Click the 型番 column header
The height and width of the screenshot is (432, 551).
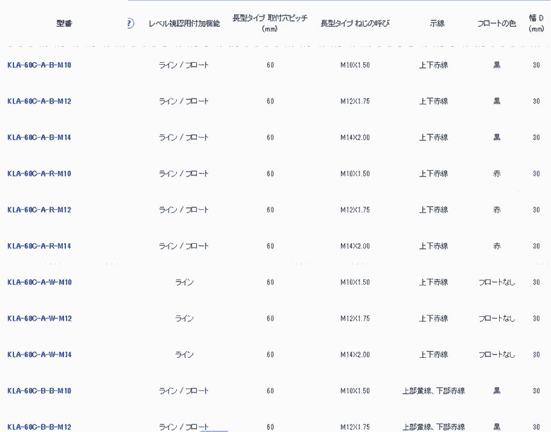(x=64, y=24)
